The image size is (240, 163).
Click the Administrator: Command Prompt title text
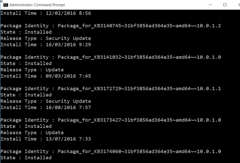[37, 5]
